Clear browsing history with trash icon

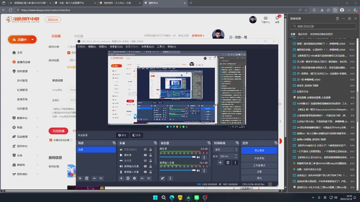337,18
